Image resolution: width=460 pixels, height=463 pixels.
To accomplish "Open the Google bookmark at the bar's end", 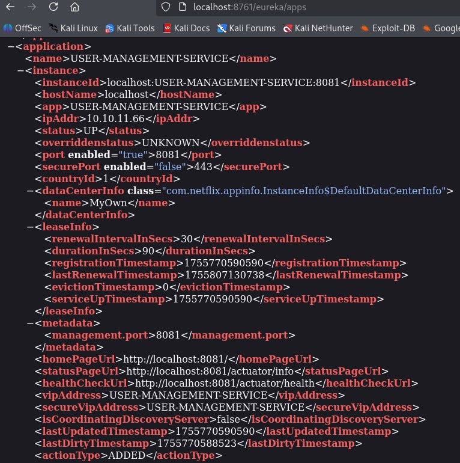I will pos(441,28).
